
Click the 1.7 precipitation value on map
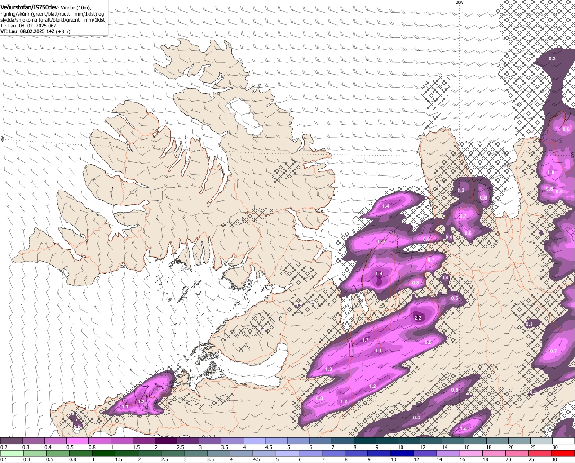tap(365, 340)
